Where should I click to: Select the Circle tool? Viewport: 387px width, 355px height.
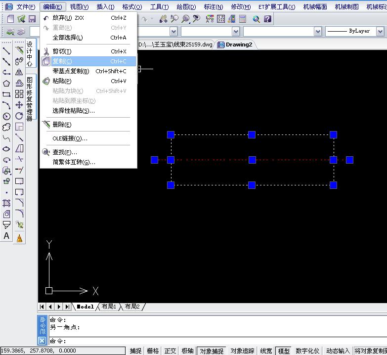pos(6,116)
